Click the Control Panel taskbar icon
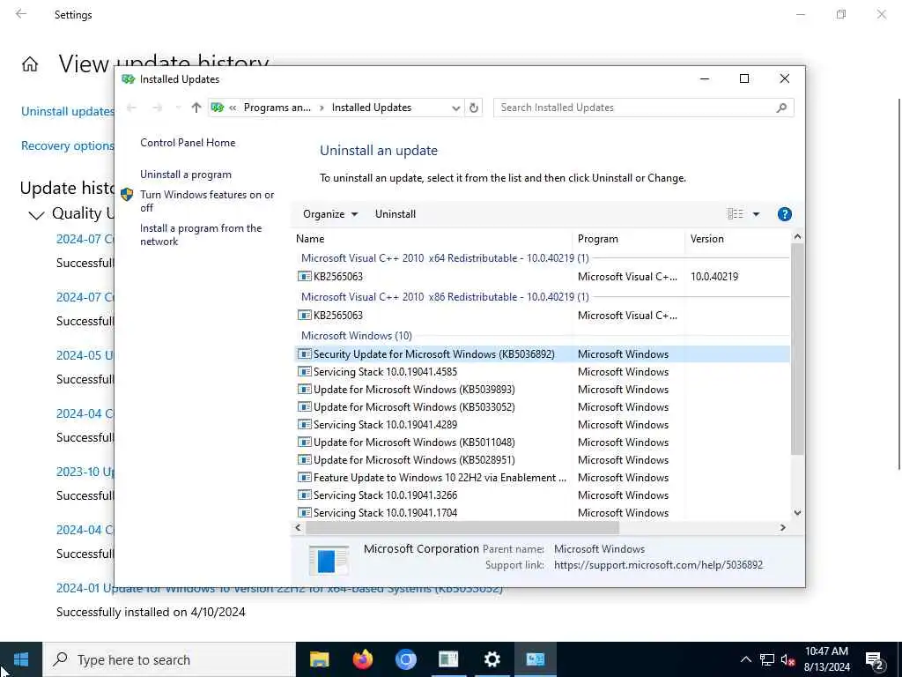This screenshot has height=677, width=902. click(x=535, y=659)
